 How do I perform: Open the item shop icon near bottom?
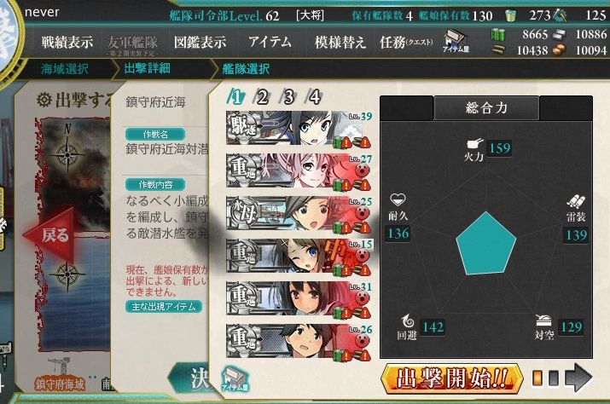point(235,378)
